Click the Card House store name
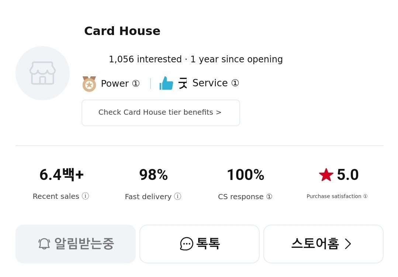This screenshot has width=398, height=277. (122, 31)
